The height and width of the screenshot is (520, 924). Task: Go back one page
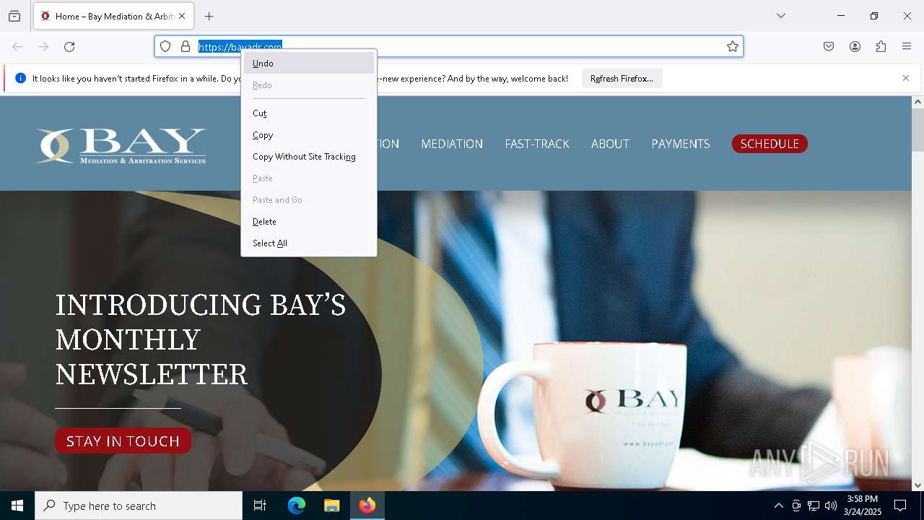(17, 46)
